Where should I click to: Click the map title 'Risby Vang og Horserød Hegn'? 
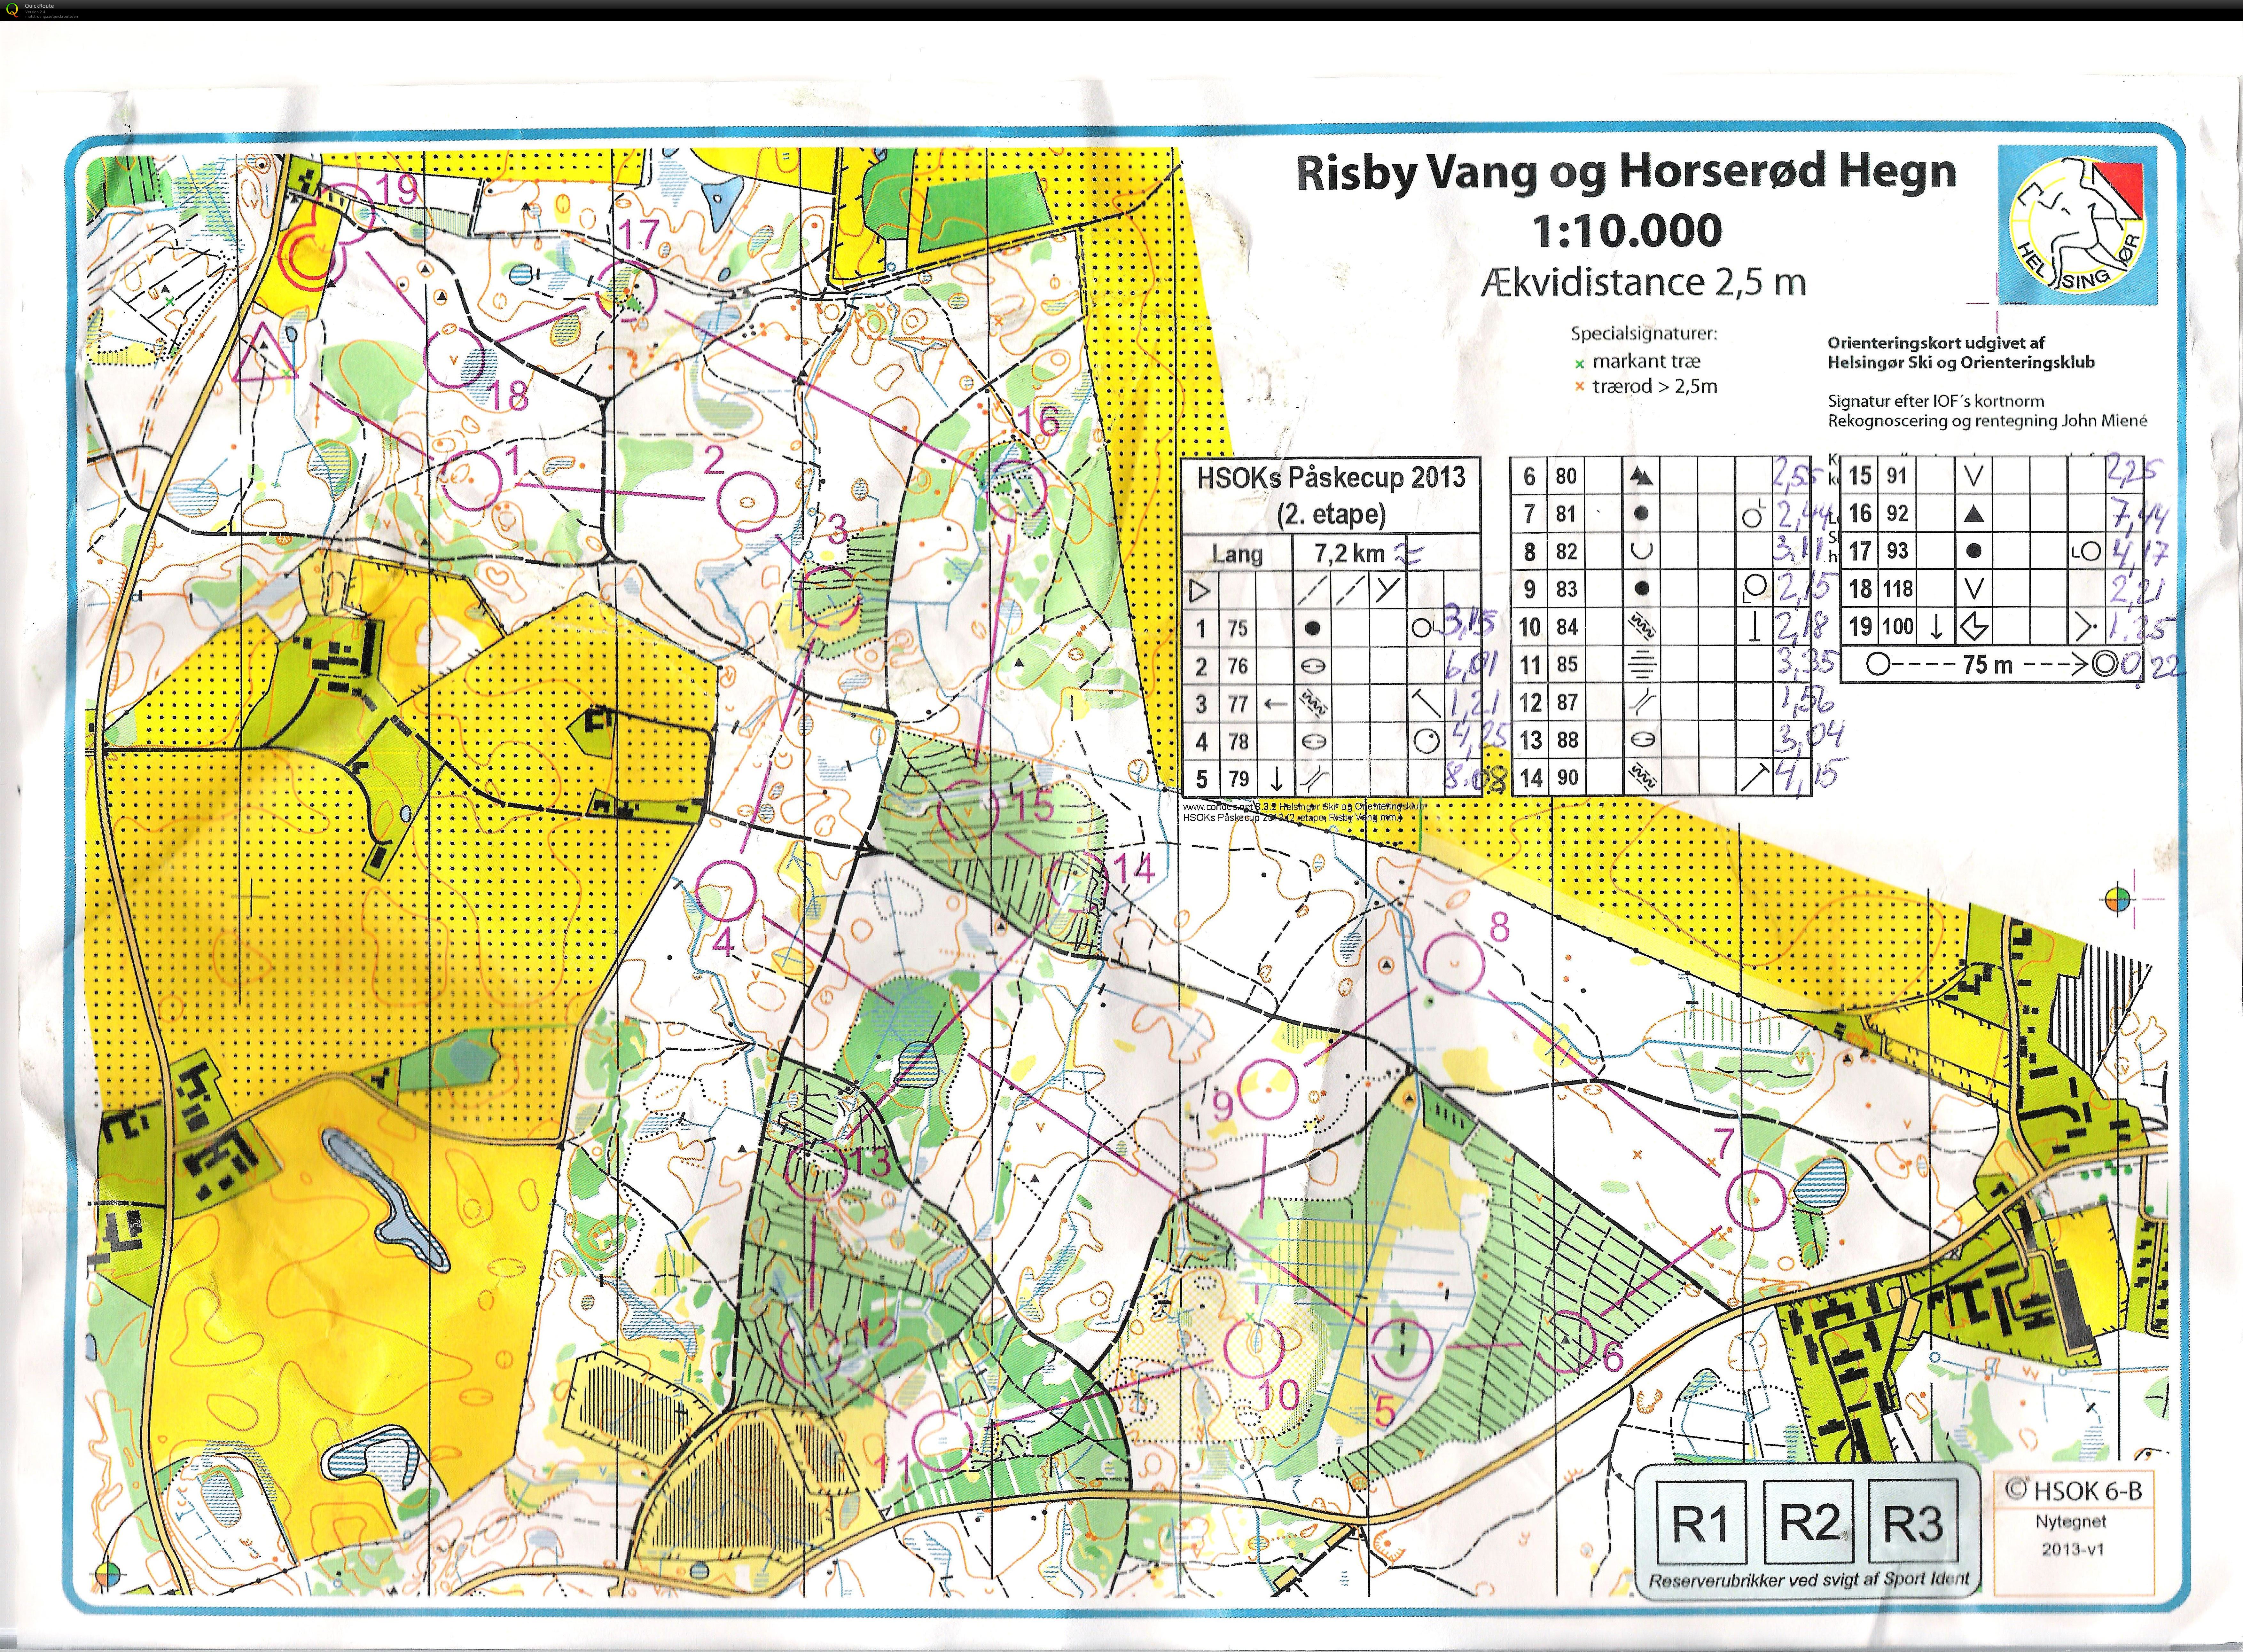pos(1626,172)
